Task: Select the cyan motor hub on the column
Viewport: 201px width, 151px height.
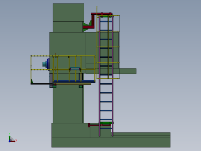Action: [x=44, y=64]
